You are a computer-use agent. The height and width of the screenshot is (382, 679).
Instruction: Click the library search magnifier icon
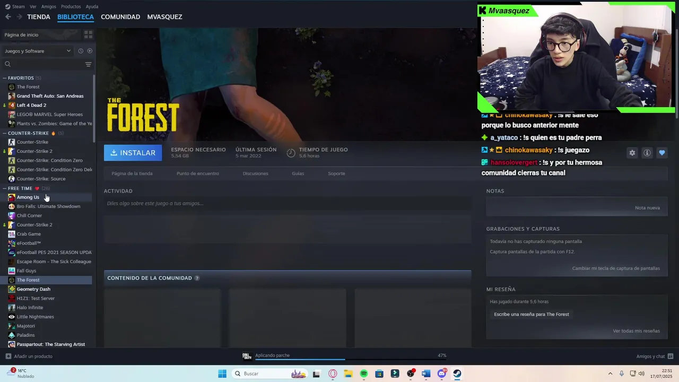coord(7,64)
